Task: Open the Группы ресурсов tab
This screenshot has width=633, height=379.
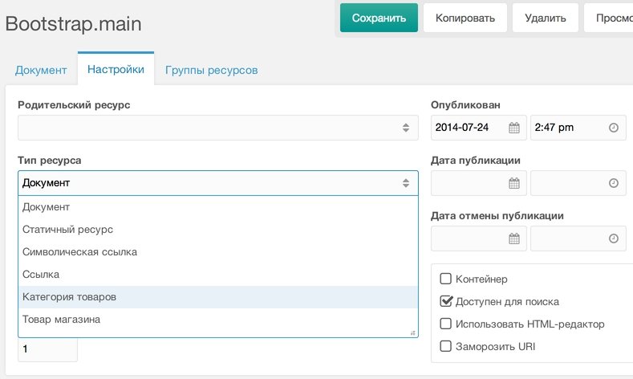Action: pos(212,70)
